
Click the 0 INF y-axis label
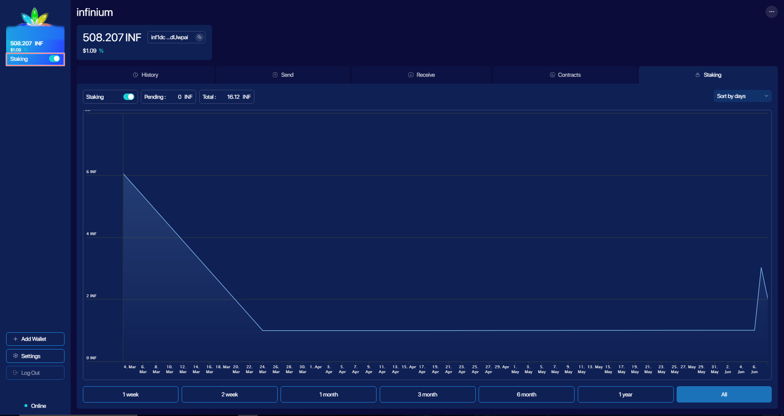pos(91,358)
